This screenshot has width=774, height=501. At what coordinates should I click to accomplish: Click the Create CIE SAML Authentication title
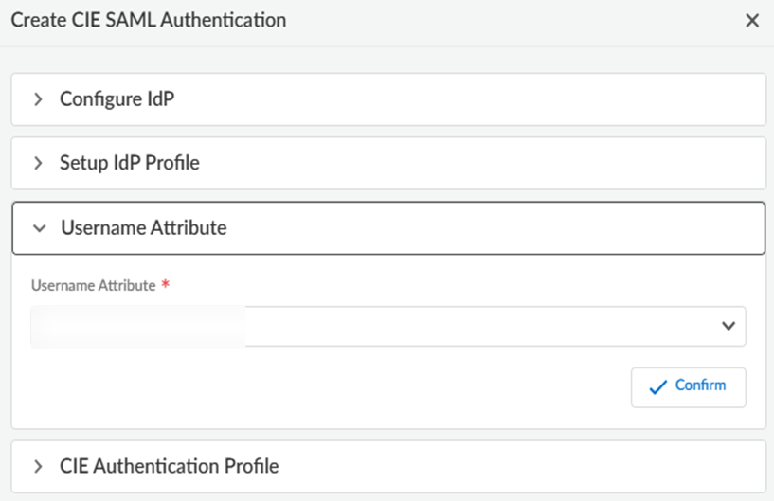(x=148, y=20)
